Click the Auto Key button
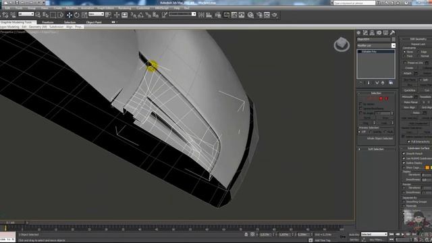Viewport: 432px width, 243px height. [x=354, y=234]
